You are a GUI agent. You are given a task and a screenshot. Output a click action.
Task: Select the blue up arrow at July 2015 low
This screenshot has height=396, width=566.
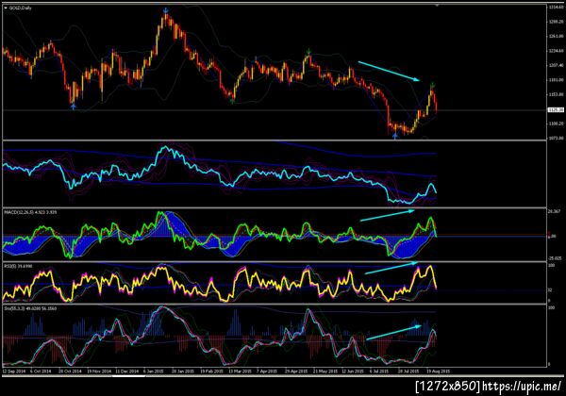(x=395, y=136)
